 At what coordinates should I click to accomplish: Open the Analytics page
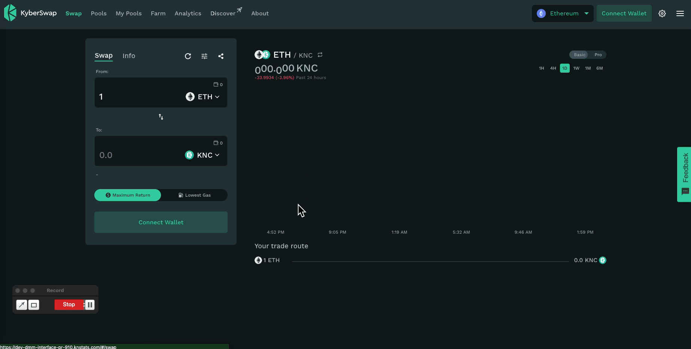(x=188, y=13)
